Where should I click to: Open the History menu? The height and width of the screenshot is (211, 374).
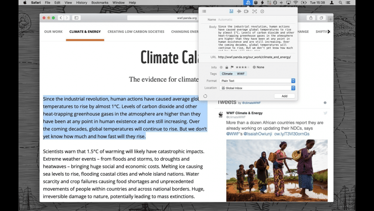[x=82, y=3]
